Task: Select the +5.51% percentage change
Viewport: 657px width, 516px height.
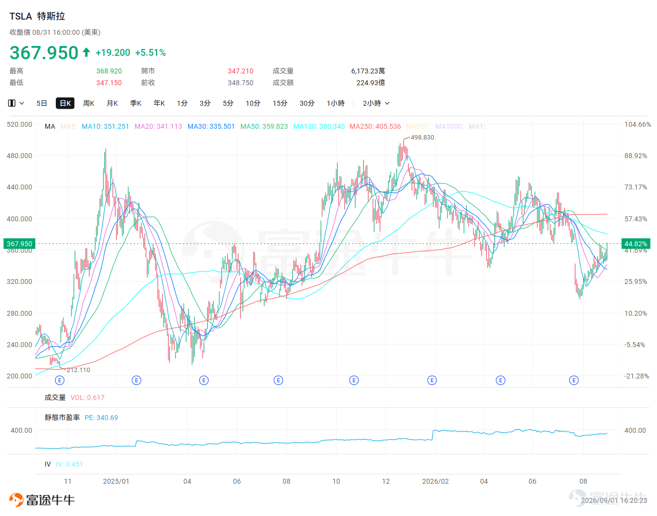Action: click(x=150, y=52)
